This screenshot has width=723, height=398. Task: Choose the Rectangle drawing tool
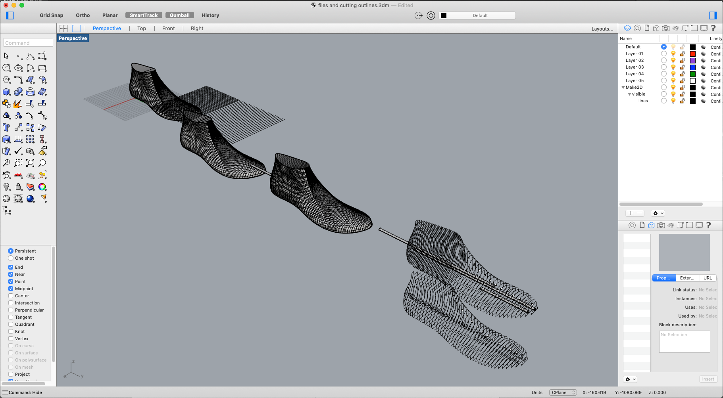[x=42, y=68]
